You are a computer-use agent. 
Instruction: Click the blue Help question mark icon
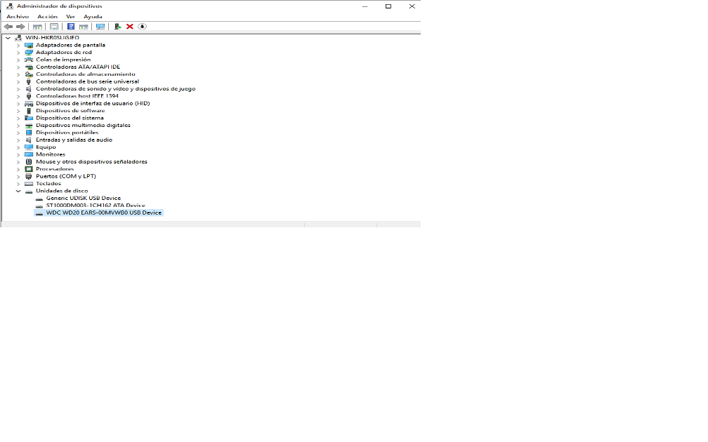tap(71, 27)
